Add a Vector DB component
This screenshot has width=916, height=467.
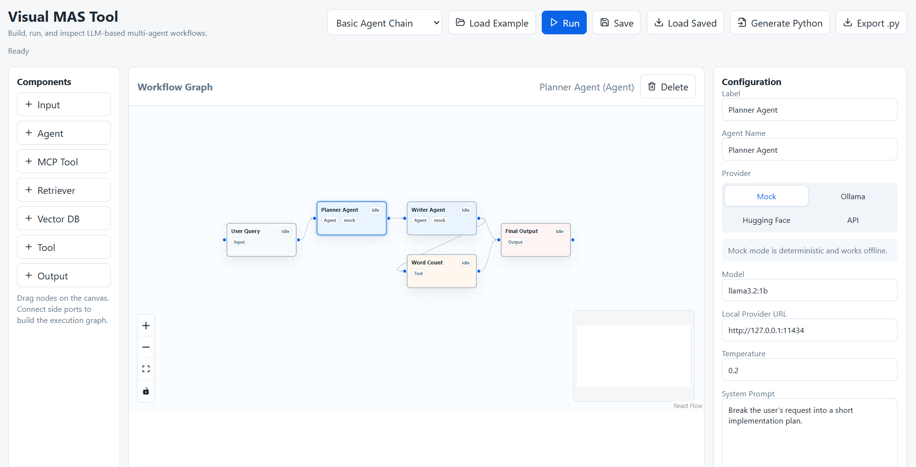[64, 219]
